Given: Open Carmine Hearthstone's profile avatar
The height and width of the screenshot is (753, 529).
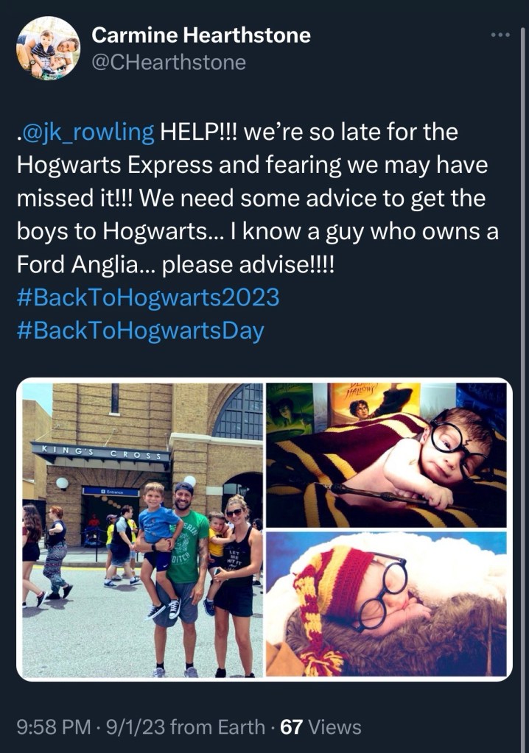Looking at the screenshot, I should click(x=48, y=48).
